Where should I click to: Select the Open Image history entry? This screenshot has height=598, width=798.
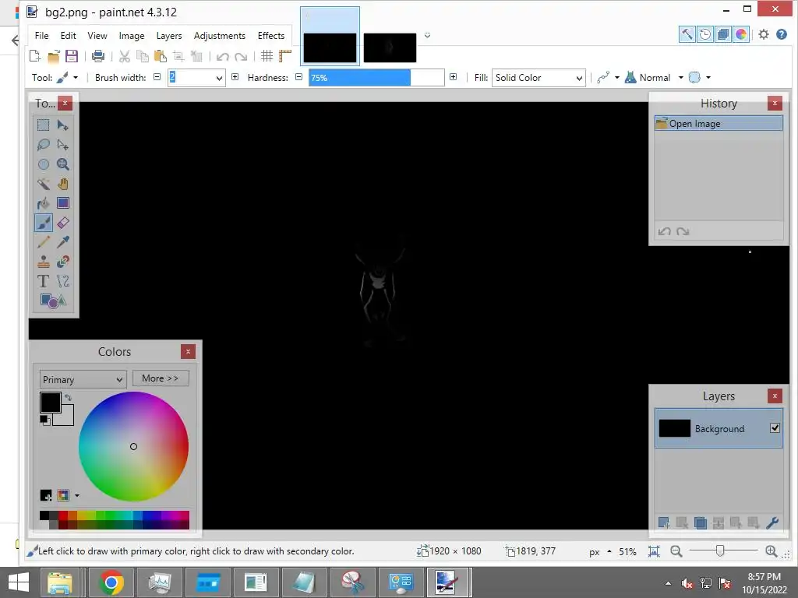[x=718, y=124]
